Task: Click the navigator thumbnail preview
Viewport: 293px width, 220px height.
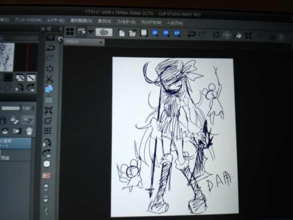Action: pyautogui.click(x=7, y=57)
